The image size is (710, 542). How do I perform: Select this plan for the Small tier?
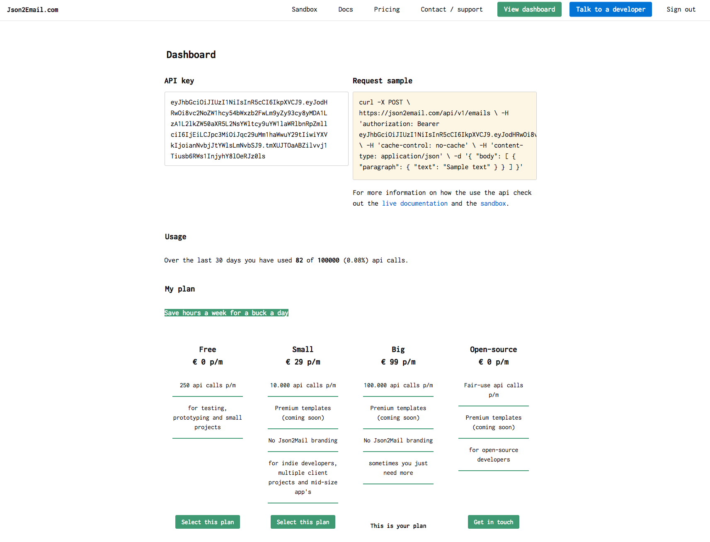tap(303, 522)
